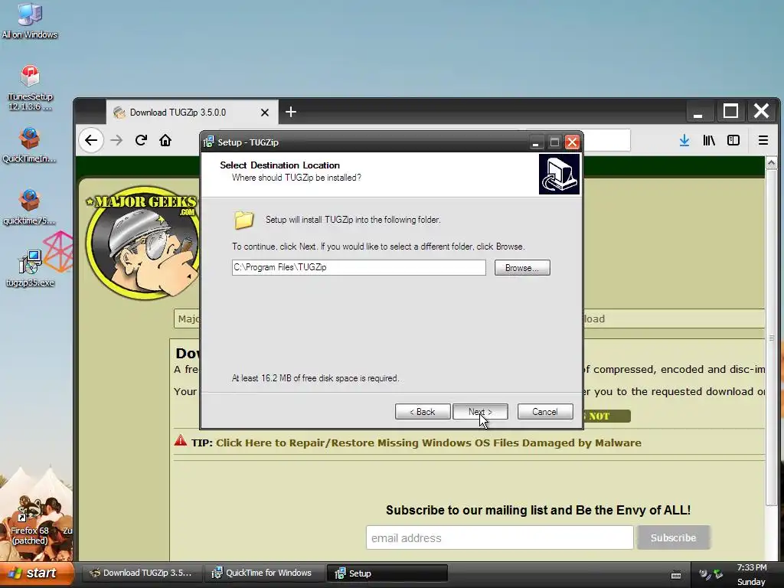The width and height of the screenshot is (784, 588).
Task: Select the iTunesSetup desktop icon
Action: tap(30, 88)
